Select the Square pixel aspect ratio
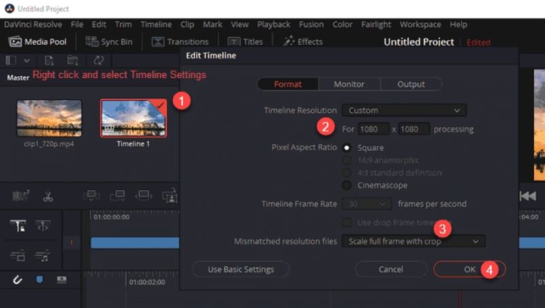The height and width of the screenshot is (308, 545). click(347, 148)
